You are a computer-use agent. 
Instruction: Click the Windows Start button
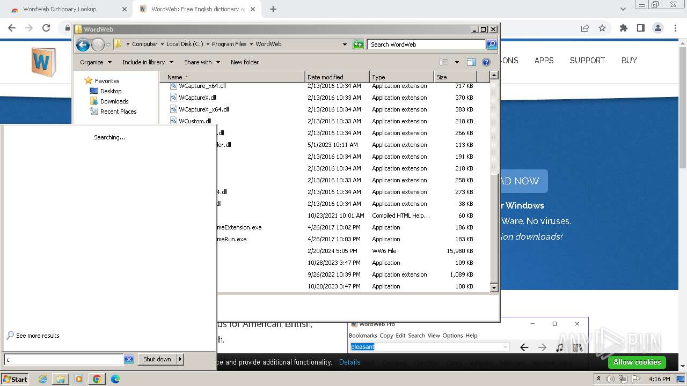click(14, 379)
